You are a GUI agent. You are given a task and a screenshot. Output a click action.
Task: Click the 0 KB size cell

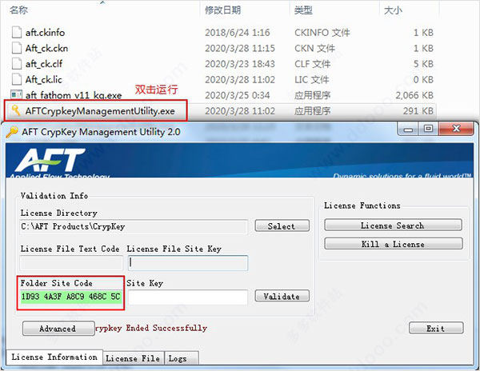(x=423, y=80)
